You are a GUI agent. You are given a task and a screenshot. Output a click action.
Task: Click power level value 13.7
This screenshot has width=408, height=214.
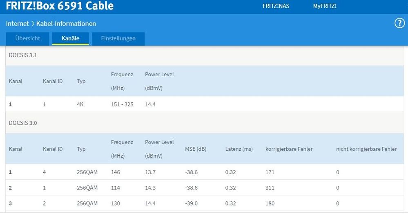pyautogui.click(x=150, y=172)
